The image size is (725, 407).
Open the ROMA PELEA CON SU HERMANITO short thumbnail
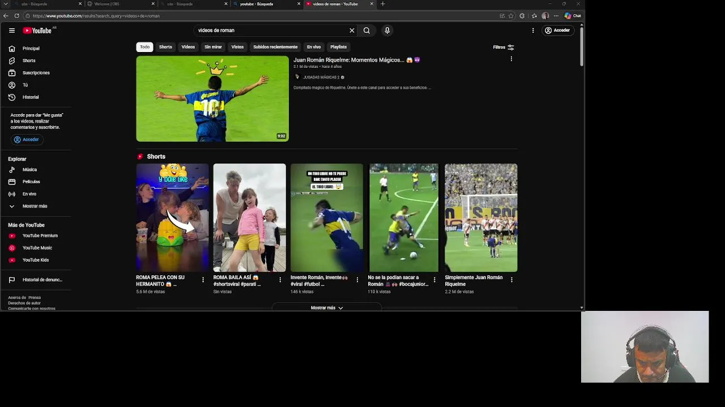click(x=172, y=218)
